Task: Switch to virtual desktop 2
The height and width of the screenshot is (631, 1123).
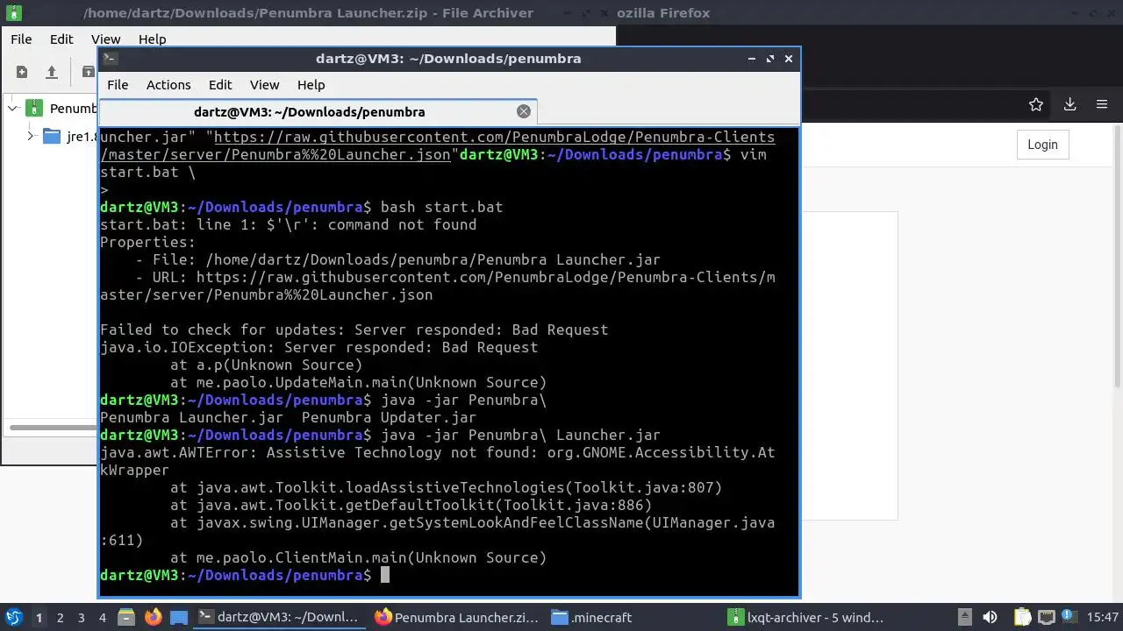Action: coord(61,618)
